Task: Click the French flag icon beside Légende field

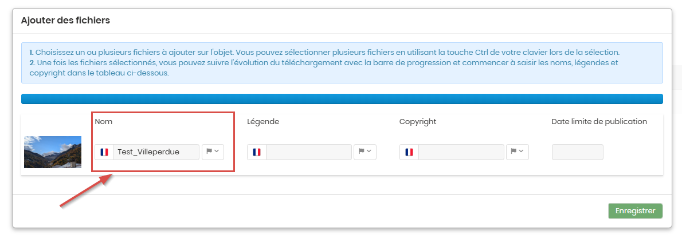Action: [257, 152]
